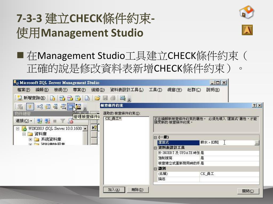This screenshot has width=273, height=204.
Task: Open a new Analysis Services DMX query
Action: (x=70, y=98)
